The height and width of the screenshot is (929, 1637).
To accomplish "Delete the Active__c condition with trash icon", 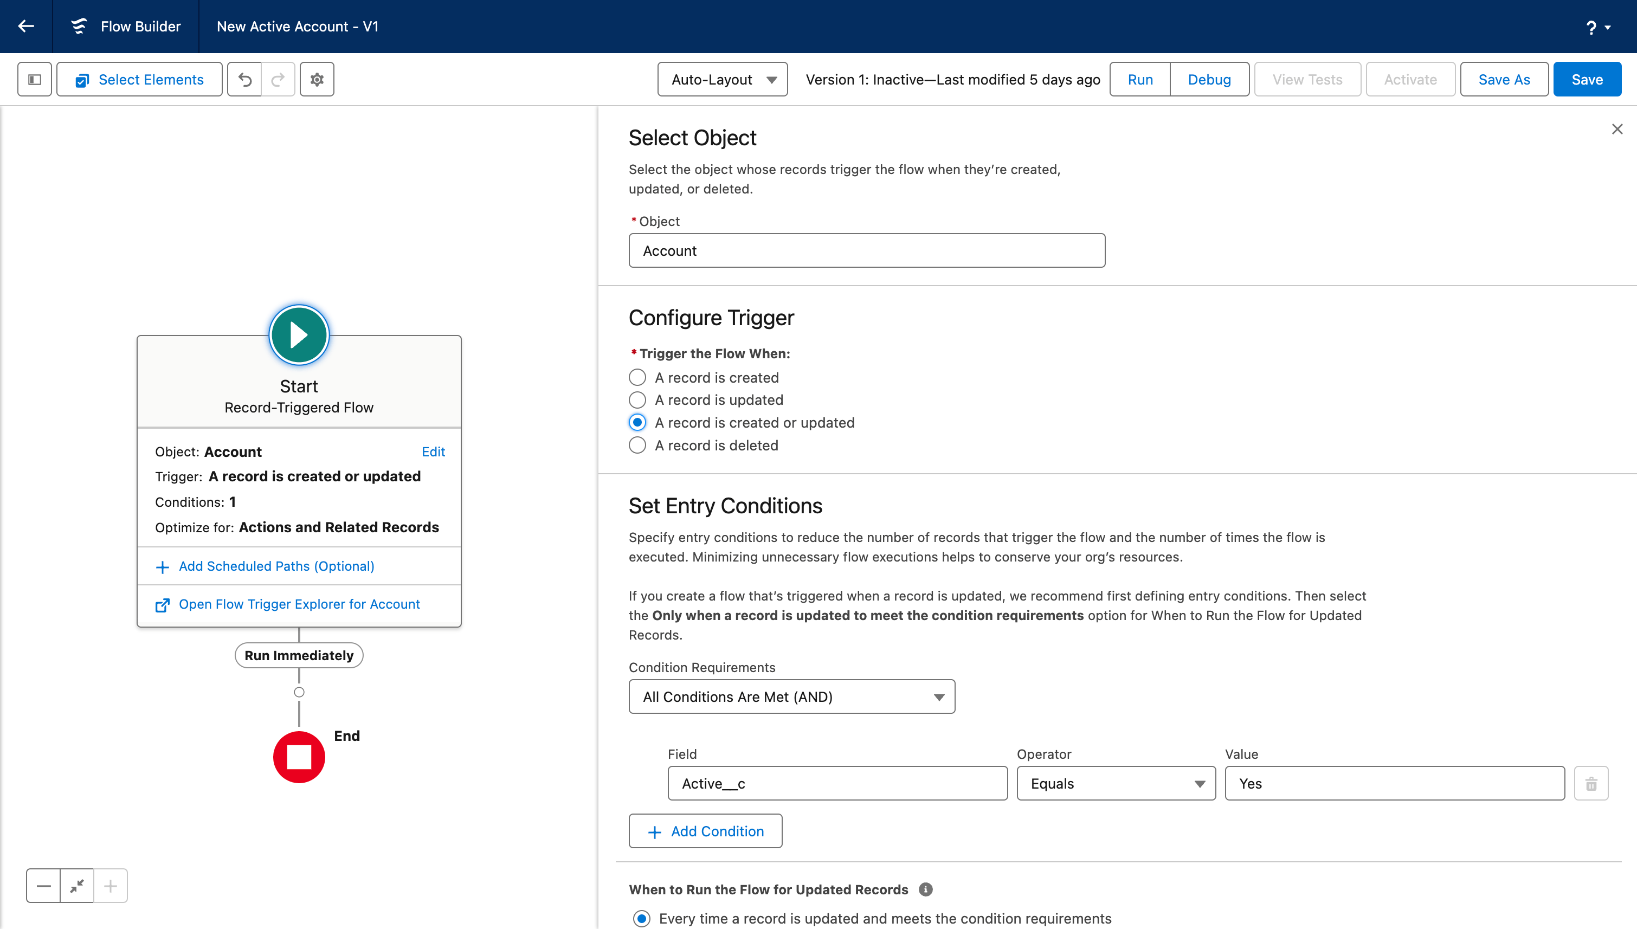I will coord(1591,784).
